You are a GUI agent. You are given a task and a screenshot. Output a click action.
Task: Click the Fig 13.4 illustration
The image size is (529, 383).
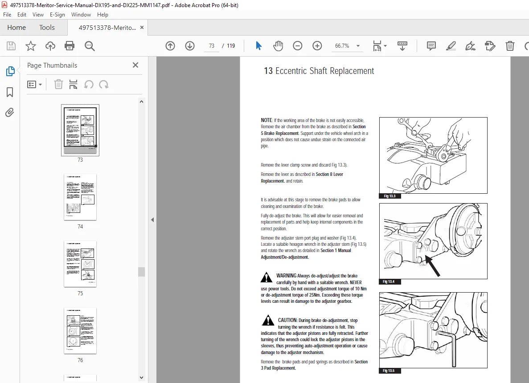[433, 241]
